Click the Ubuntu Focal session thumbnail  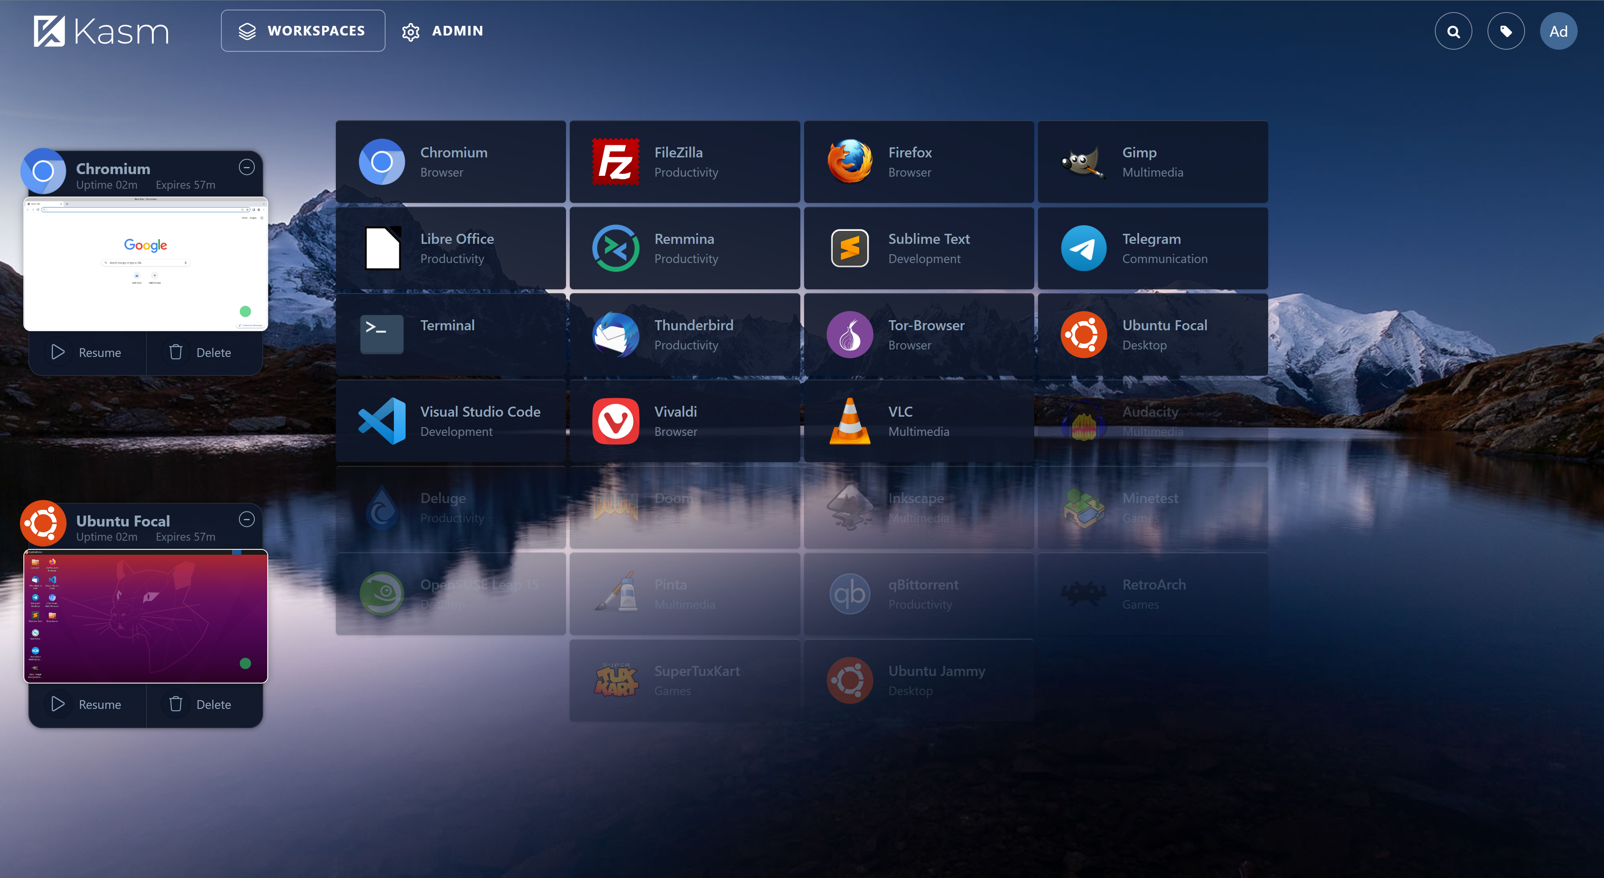tap(146, 616)
